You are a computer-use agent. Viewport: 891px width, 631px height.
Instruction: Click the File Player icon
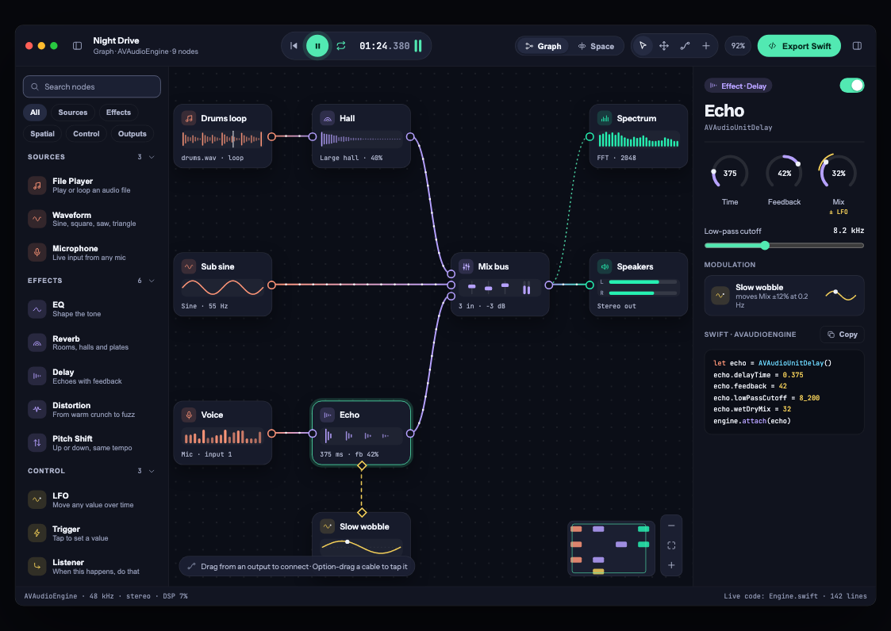(x=37, y=185)
